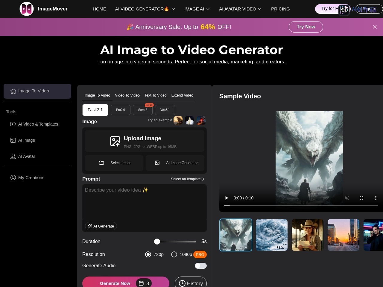Screen dimensions: 383x287
Task: Open the History panel
Action: point(191,283)
